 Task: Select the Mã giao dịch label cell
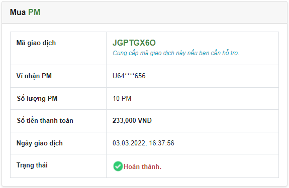[x=58, y=48]
